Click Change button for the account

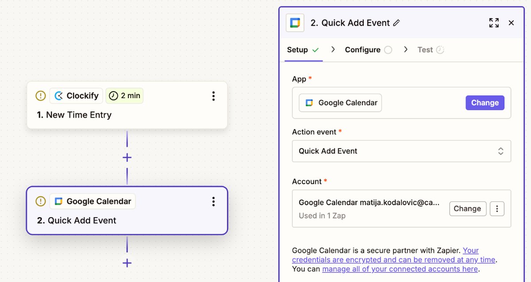click(468, 209)
